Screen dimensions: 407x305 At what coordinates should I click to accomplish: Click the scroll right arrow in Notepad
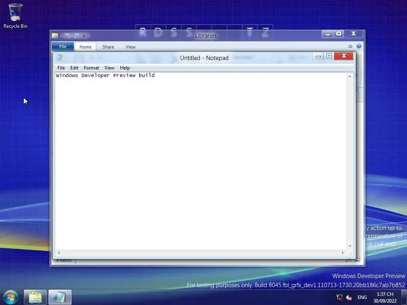tap(343, 253)
